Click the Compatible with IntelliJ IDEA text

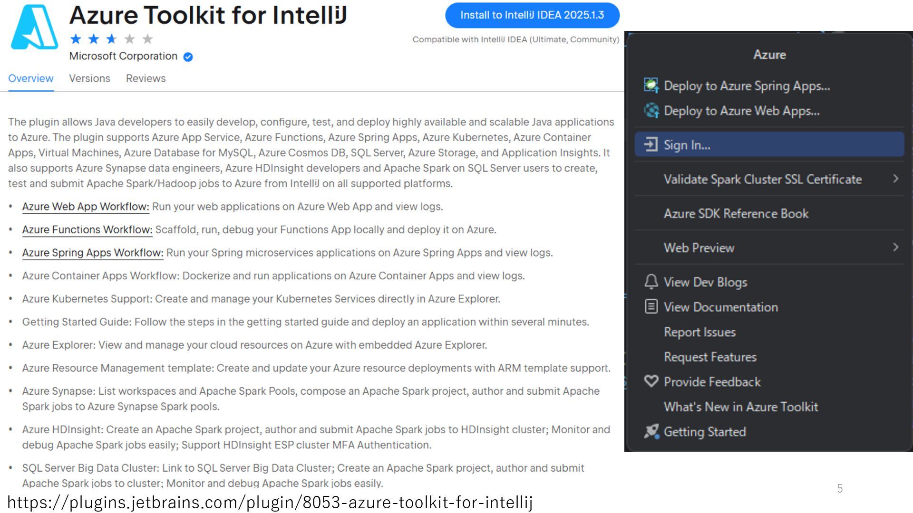point(515,39)
